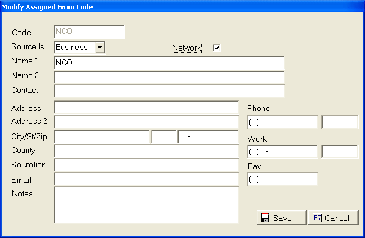Screen dimensions: 365x238
Task: Click the Fax number field
Action: 282,179
